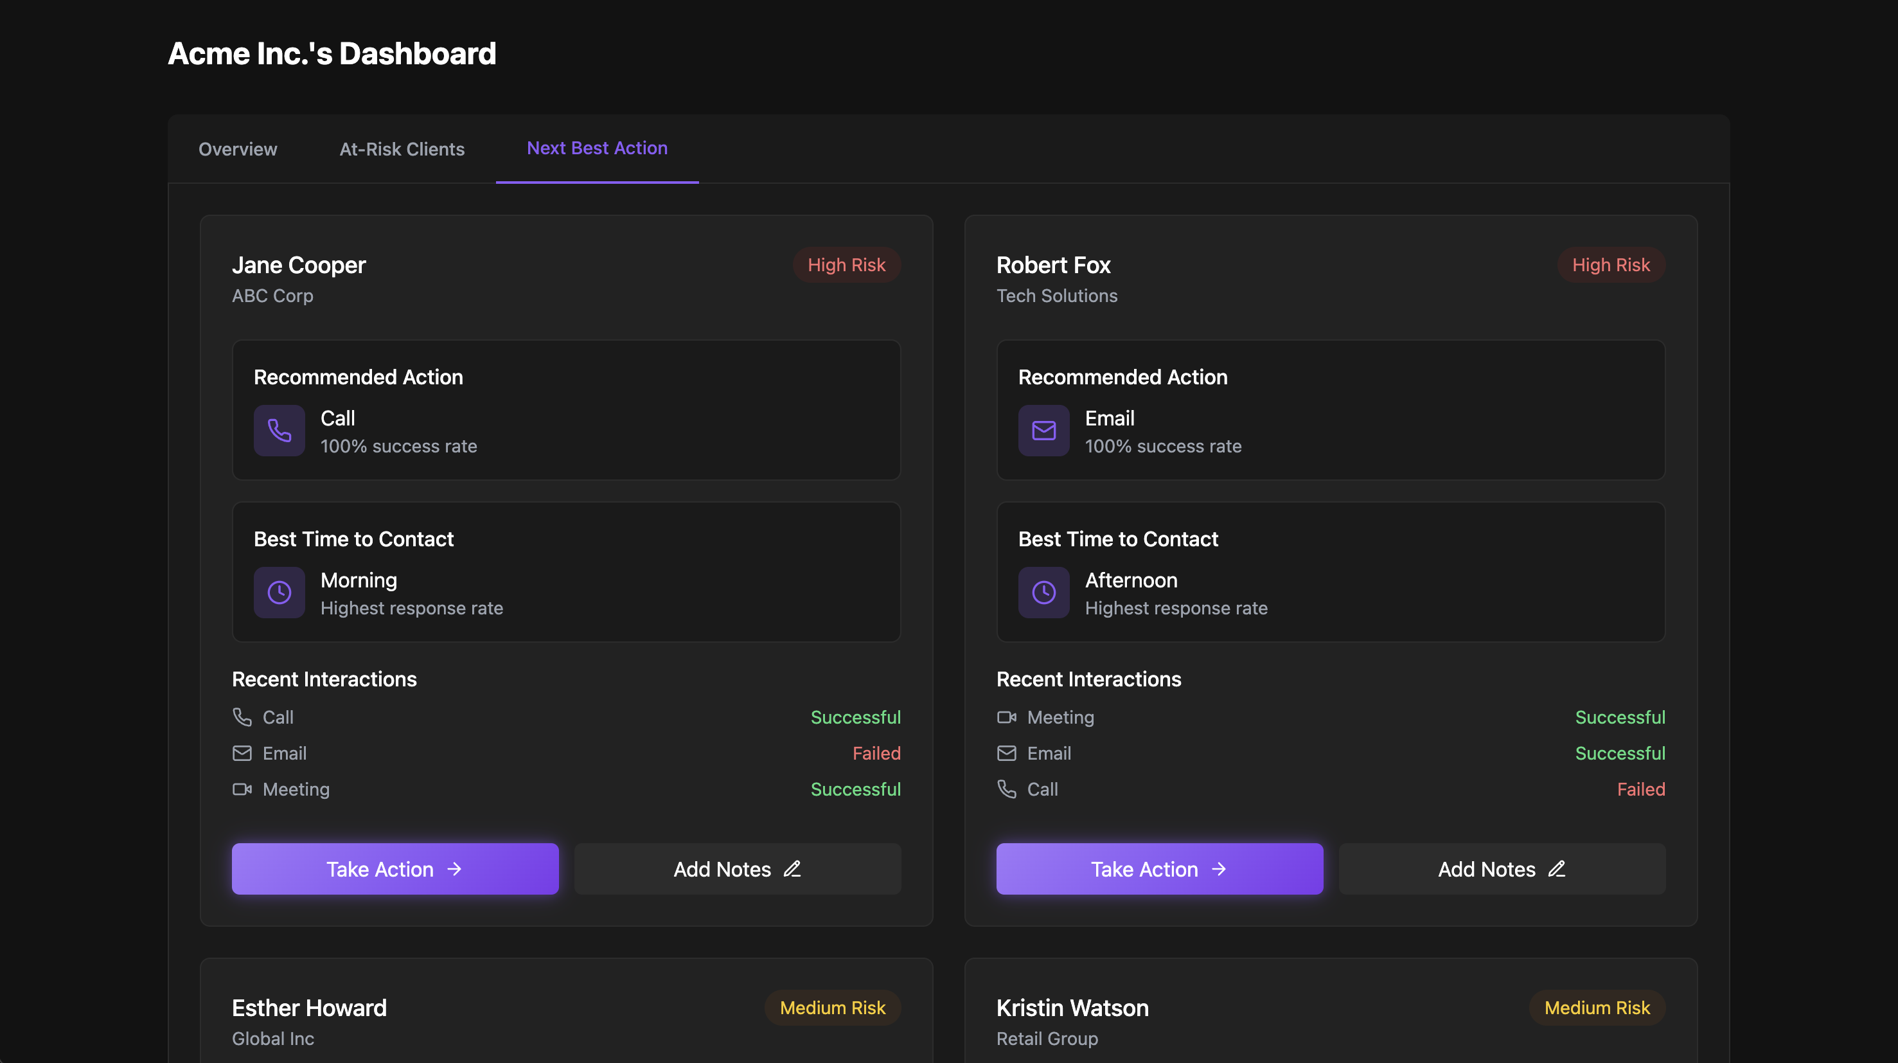Click Successful status on Robert Fox's Meeting row
This screenshot has height=1063, width=1898.
click(1620, 717)
